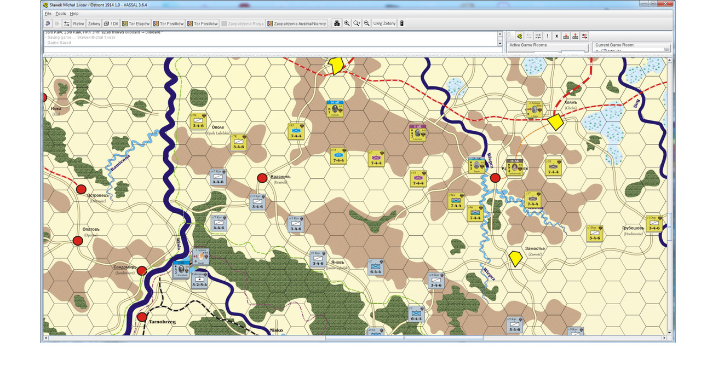Click the blue exclamation mark icon
This screenshot has height=372, width=701.
tap(547, 36)
